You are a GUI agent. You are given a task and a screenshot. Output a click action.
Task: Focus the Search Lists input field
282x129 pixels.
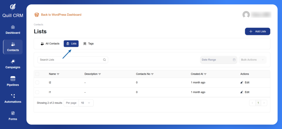coord(70,60)
